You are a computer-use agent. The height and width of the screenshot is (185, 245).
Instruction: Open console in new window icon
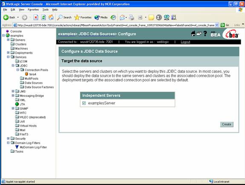(x=199, y=34)
